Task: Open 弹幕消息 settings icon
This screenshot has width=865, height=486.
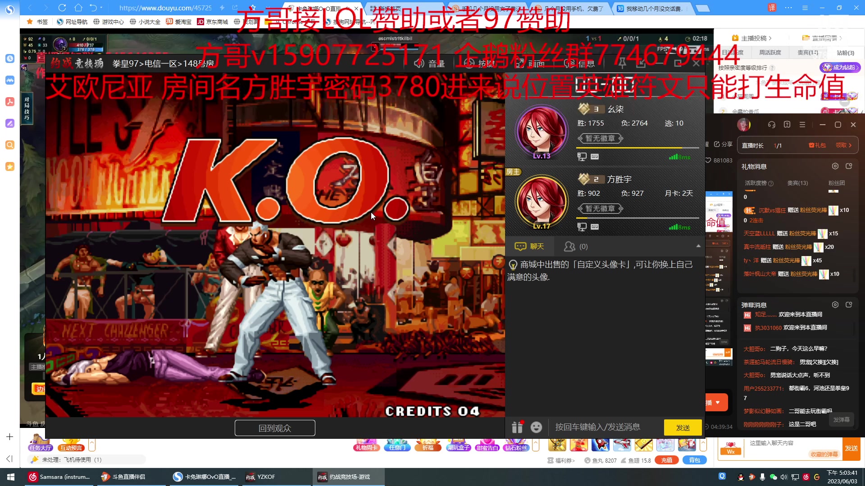Action: point(835,305)
